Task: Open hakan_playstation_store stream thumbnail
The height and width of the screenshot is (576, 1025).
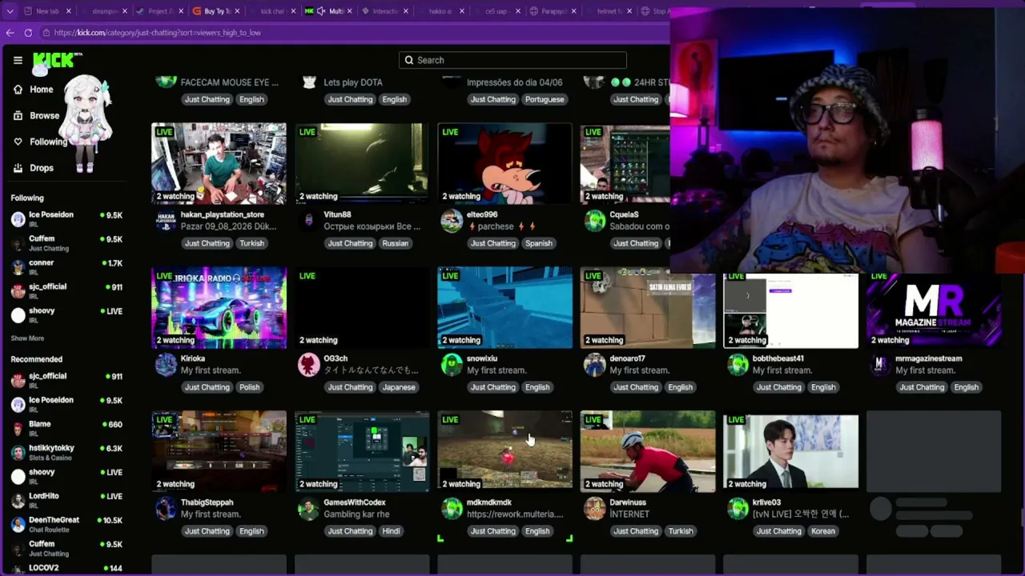Action: point(219,164)
